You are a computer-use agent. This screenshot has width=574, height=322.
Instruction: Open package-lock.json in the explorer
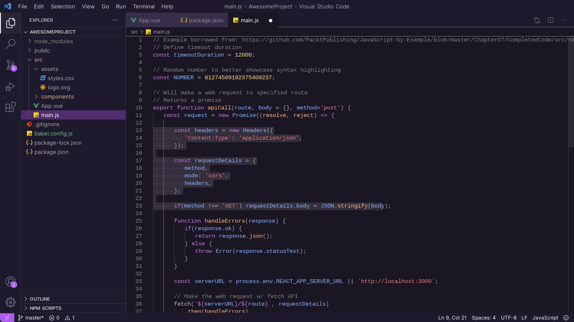point(74,143)
